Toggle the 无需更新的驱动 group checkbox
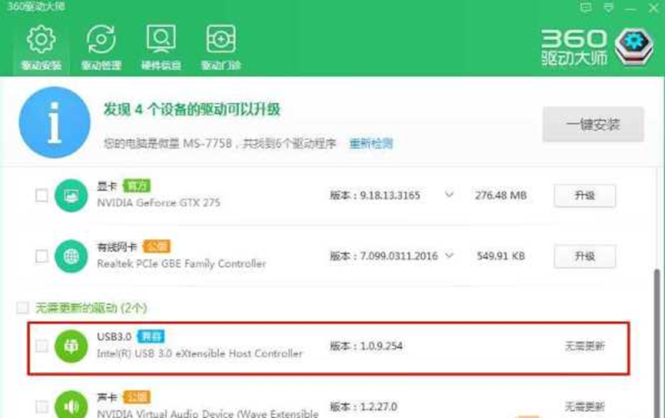Screen dimensions: 665x418 pyautogui.click(x=22, y=308)
